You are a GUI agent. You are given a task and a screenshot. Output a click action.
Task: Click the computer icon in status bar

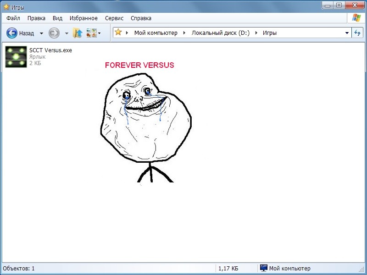(263, 268)
